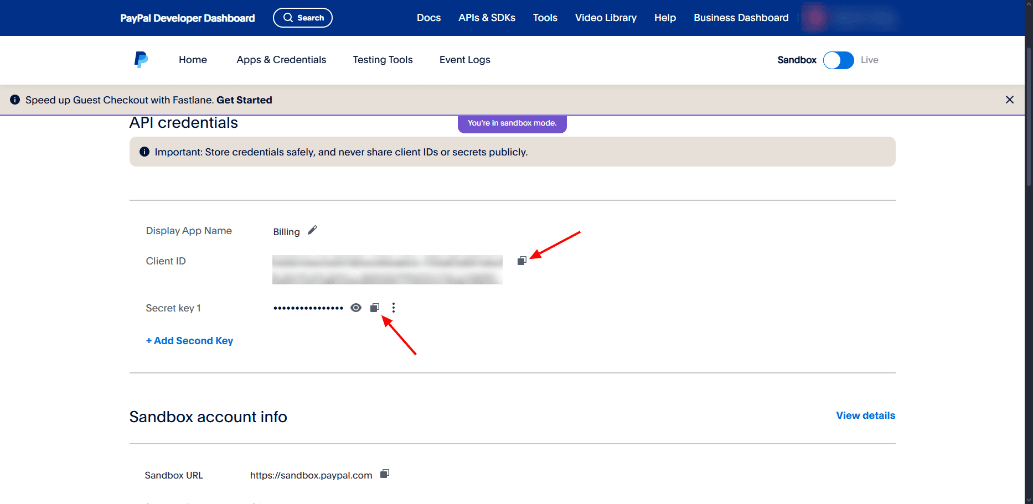The image size is (1033, 504).
Task: Copy Secret key 1 to clipboard
Action: [x=374, y=307]
